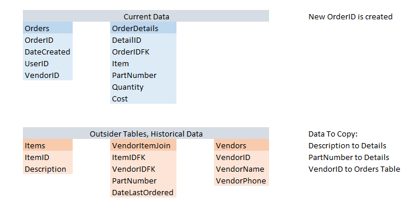Select the Outsider Tables, Historical Data header
408x211 pixels.
pos(146,133)
